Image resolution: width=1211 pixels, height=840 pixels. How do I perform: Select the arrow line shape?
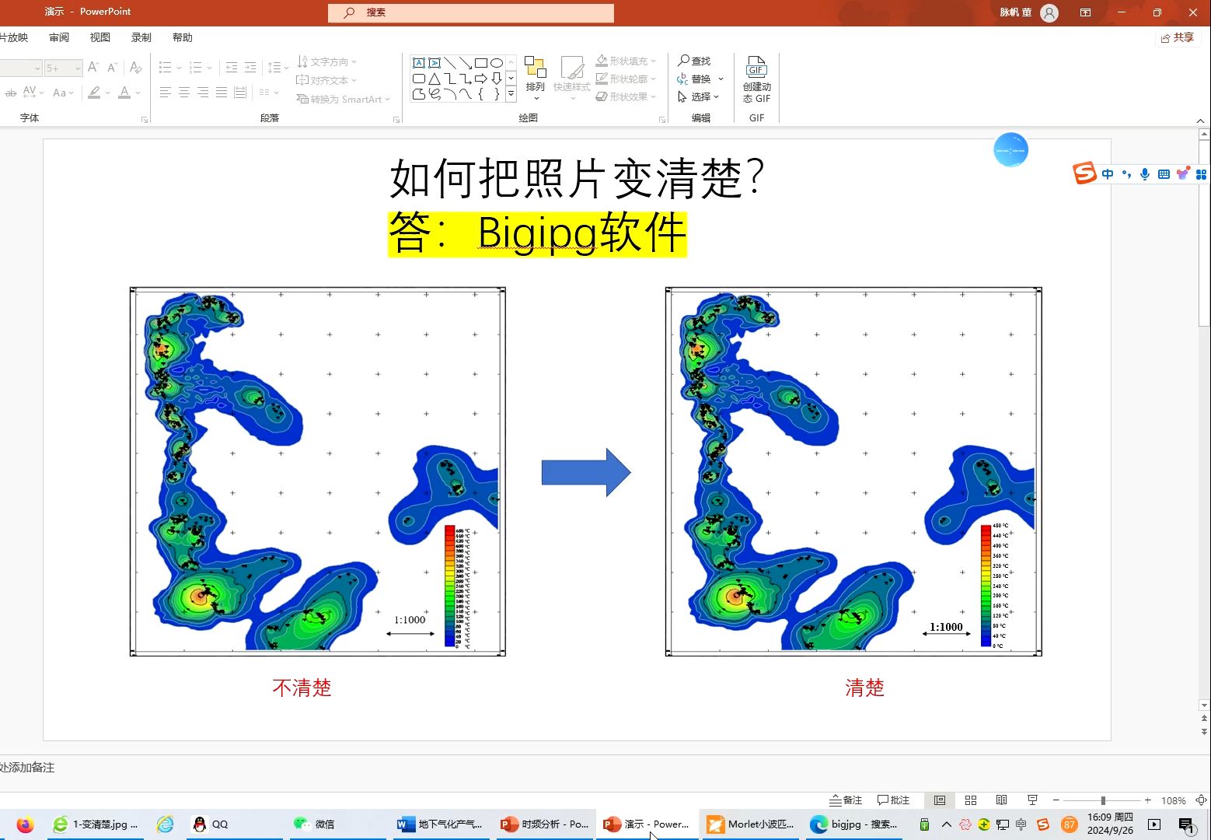click(466, 63)
